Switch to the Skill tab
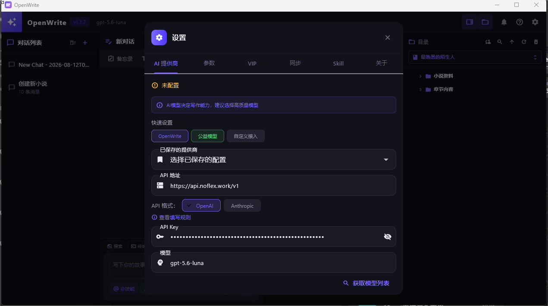Image resolution: width=548 pixels, height=306 pixels. coord(338,63)
